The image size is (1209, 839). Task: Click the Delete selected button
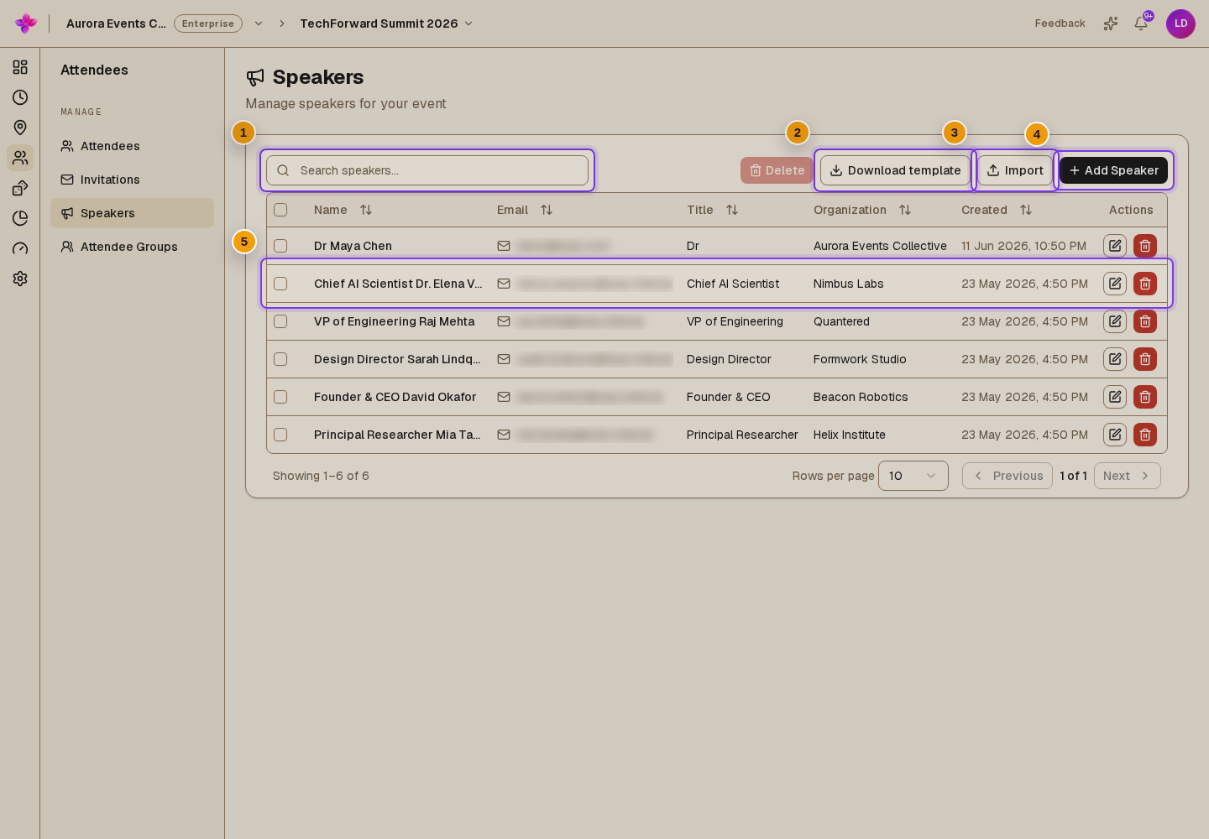click(x=777, y=170)
